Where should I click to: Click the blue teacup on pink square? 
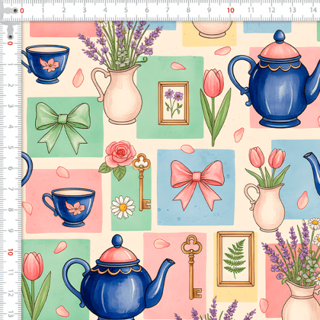[x=69, y=207]
